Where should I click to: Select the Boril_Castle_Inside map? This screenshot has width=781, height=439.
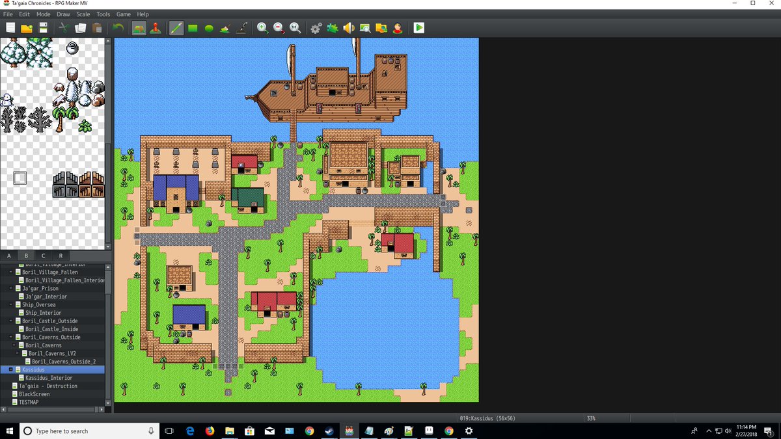coord(51,329)
